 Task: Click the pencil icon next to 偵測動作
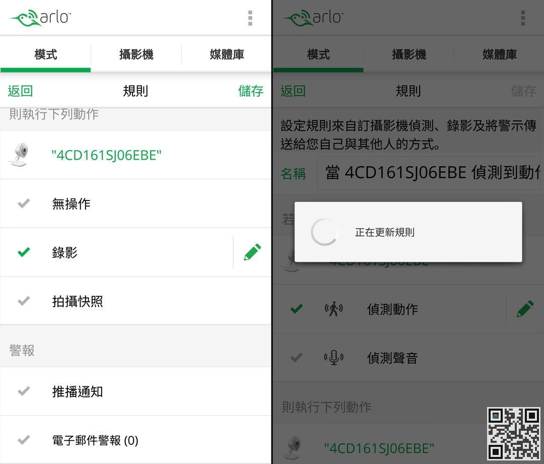(525, 309)
